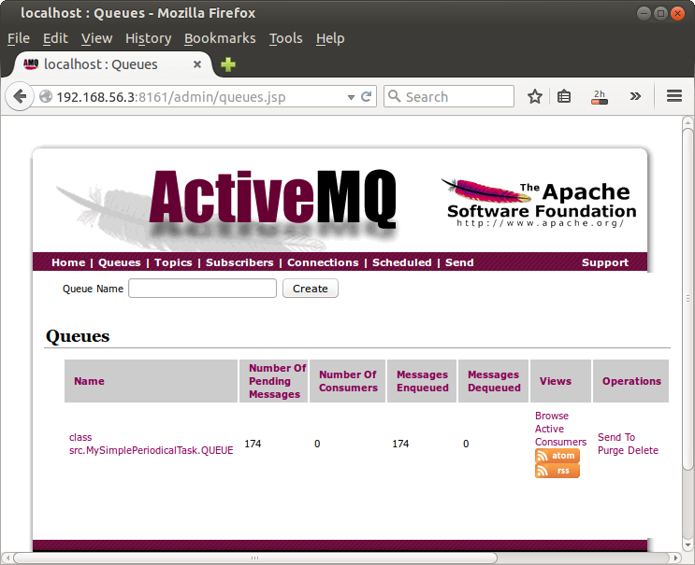Click the search magnifier icon
The image size is (695, 565).
coord(394,96)
